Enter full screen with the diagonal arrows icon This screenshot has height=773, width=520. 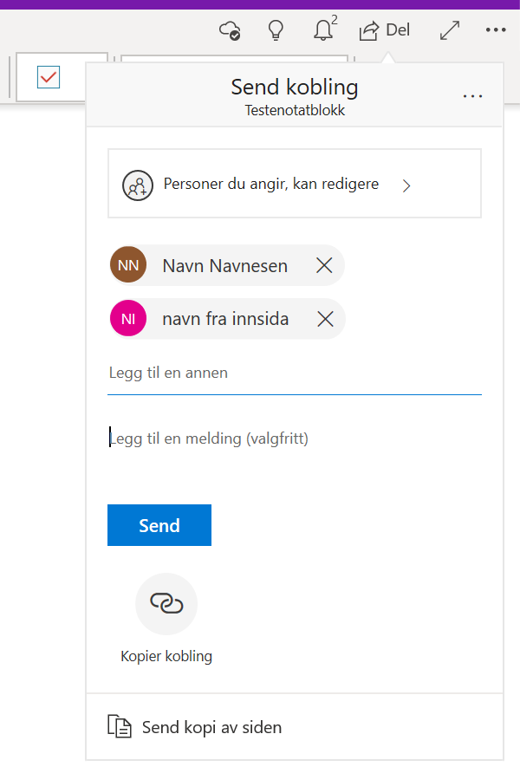pyautogui.click(x=450, y=30)
